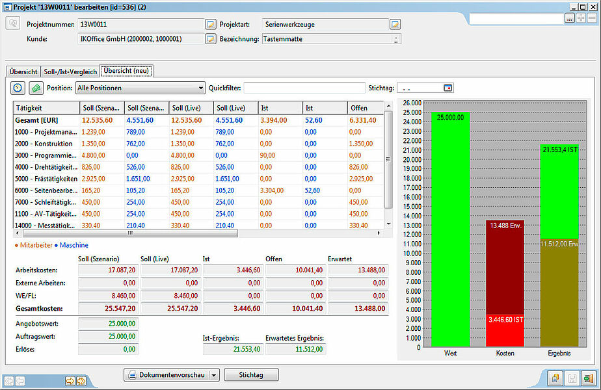This screenshot has height=390, width=601.
Task: Click the double orange forward arrow icon
Action: coord(81,381)
